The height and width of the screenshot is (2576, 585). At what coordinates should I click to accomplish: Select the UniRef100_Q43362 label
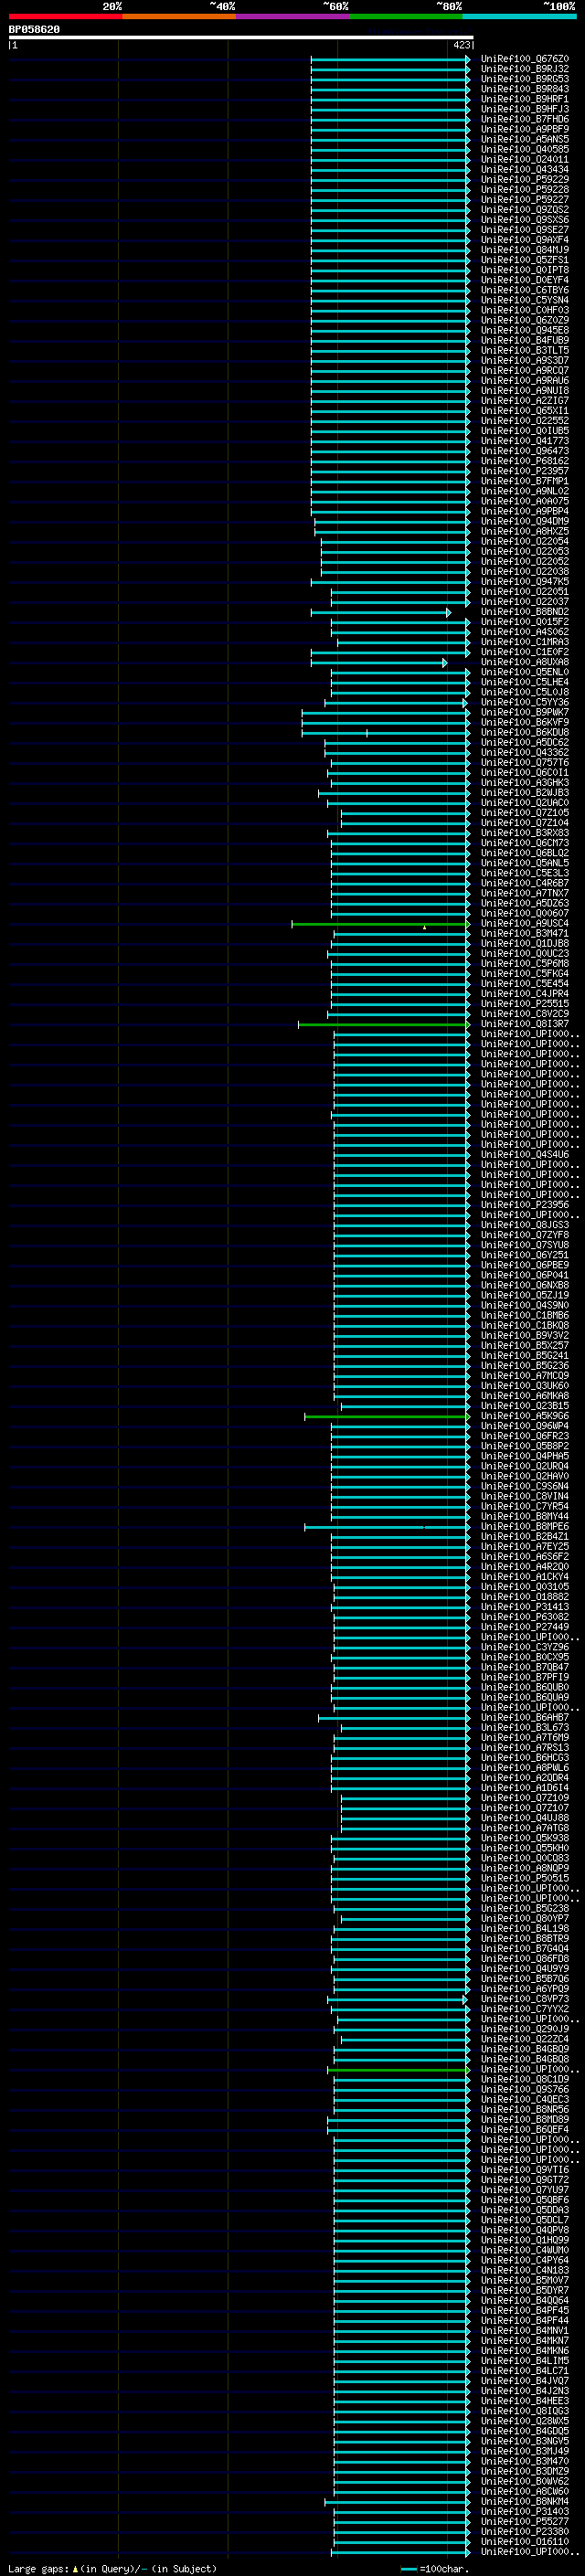pos(524,752)
